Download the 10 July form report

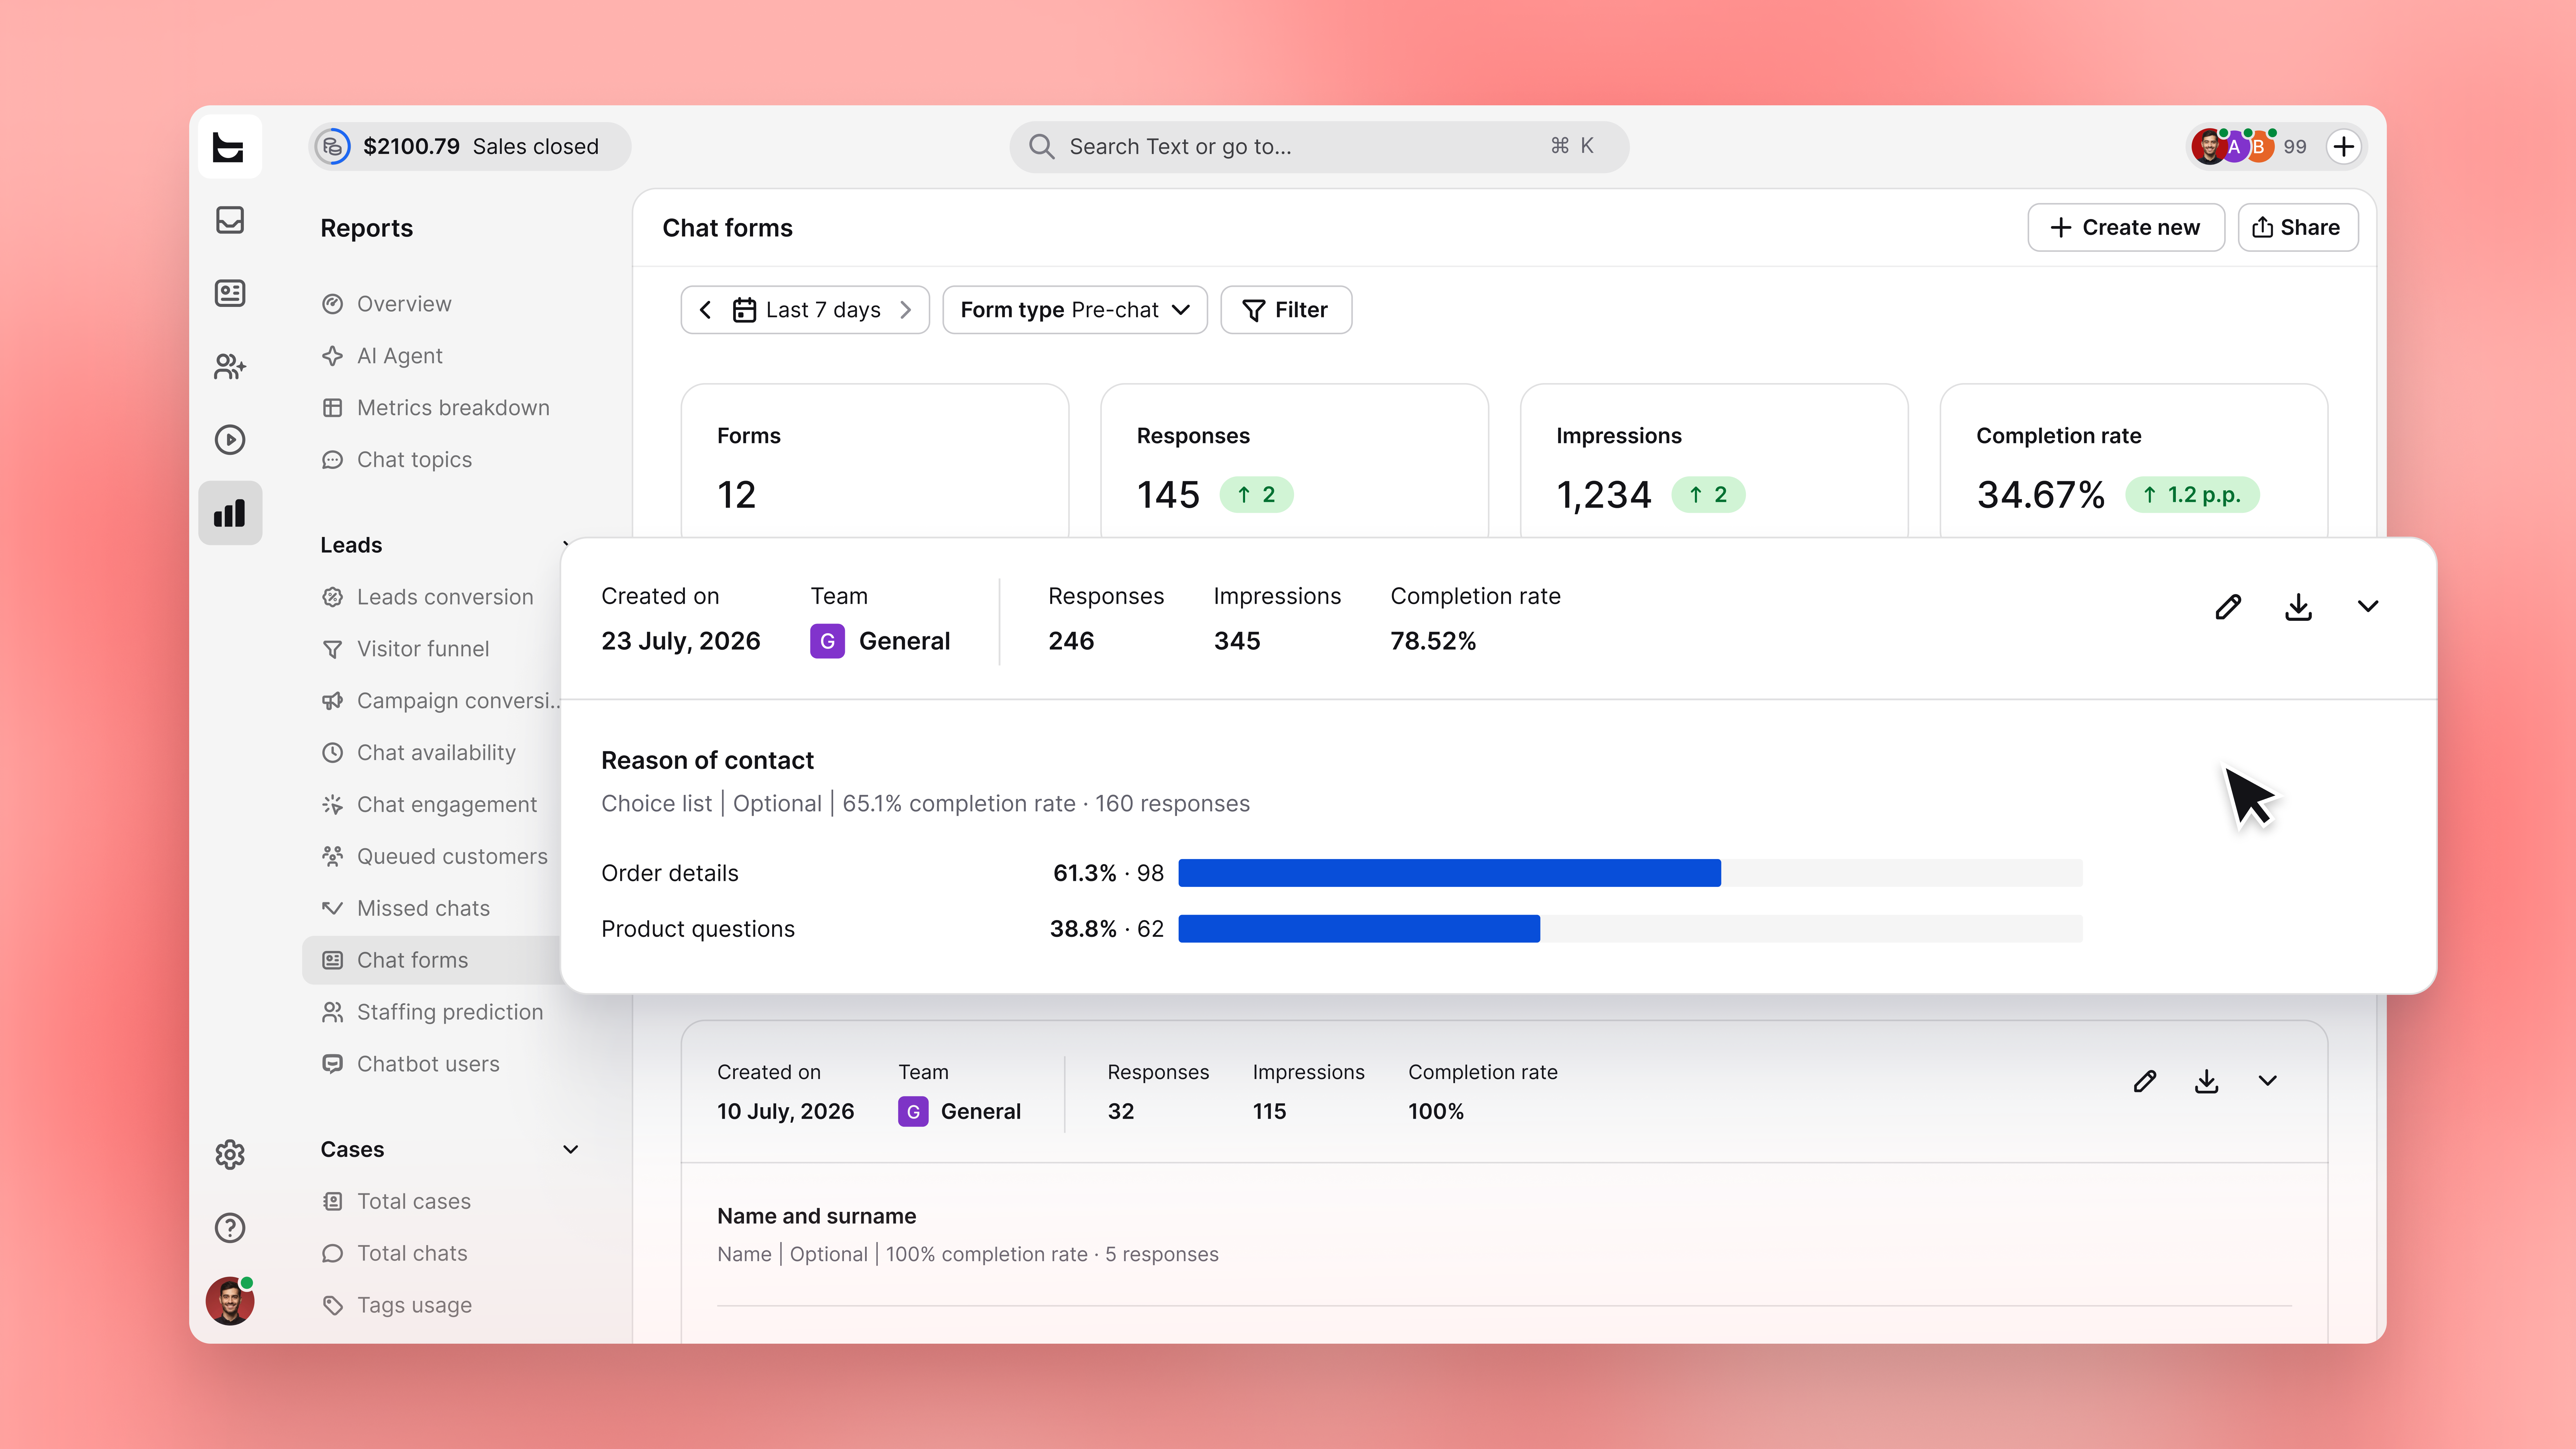2207,1081
